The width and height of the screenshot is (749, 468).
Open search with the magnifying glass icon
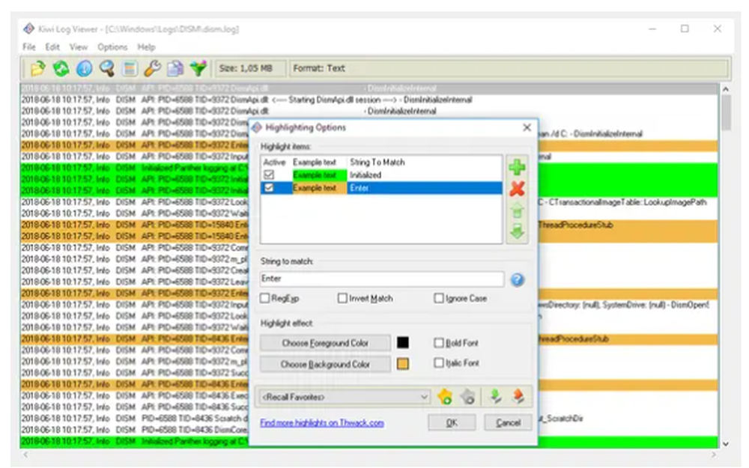[x=106, y=69]
